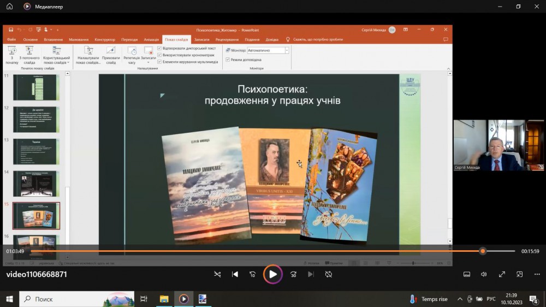Show hidden system tray icons
The height and width of the screenshot is (307, 546).
460,299
